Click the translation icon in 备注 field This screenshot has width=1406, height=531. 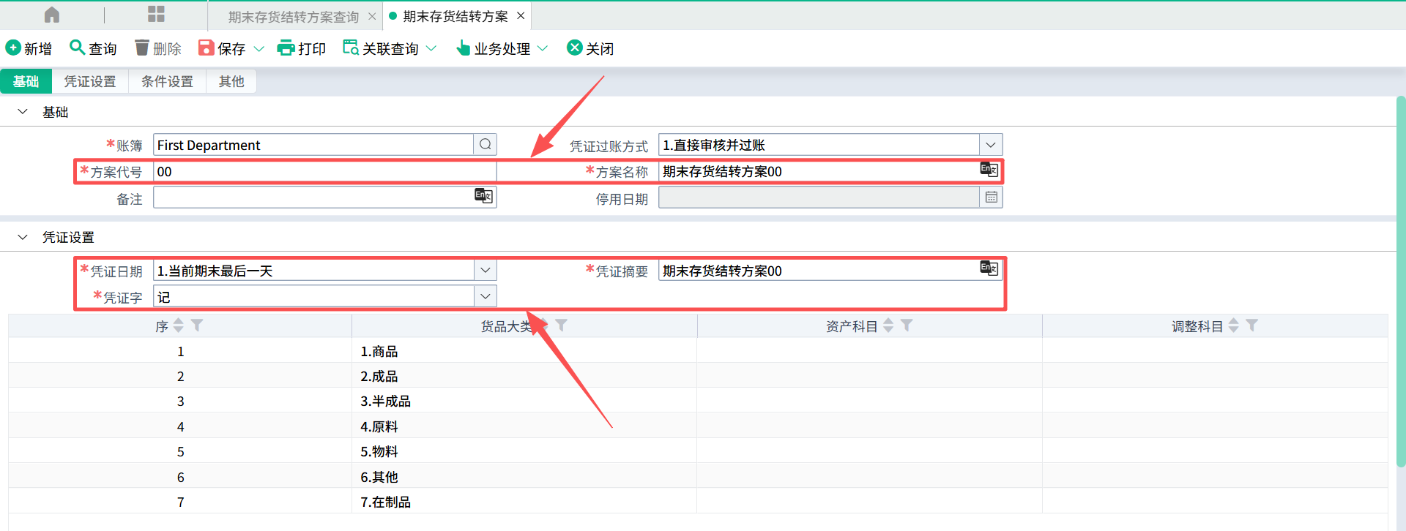(x=483, y=196)
